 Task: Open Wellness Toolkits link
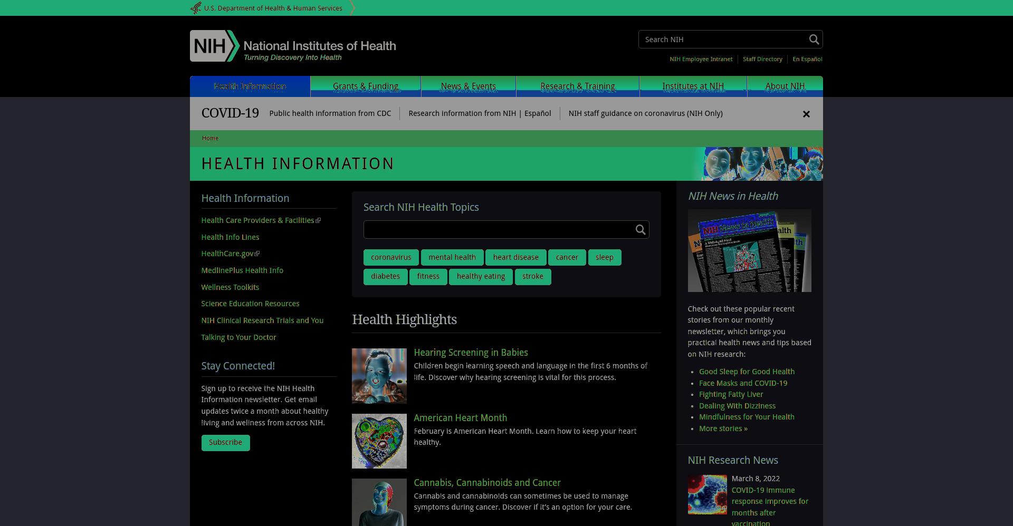(230, 287)
